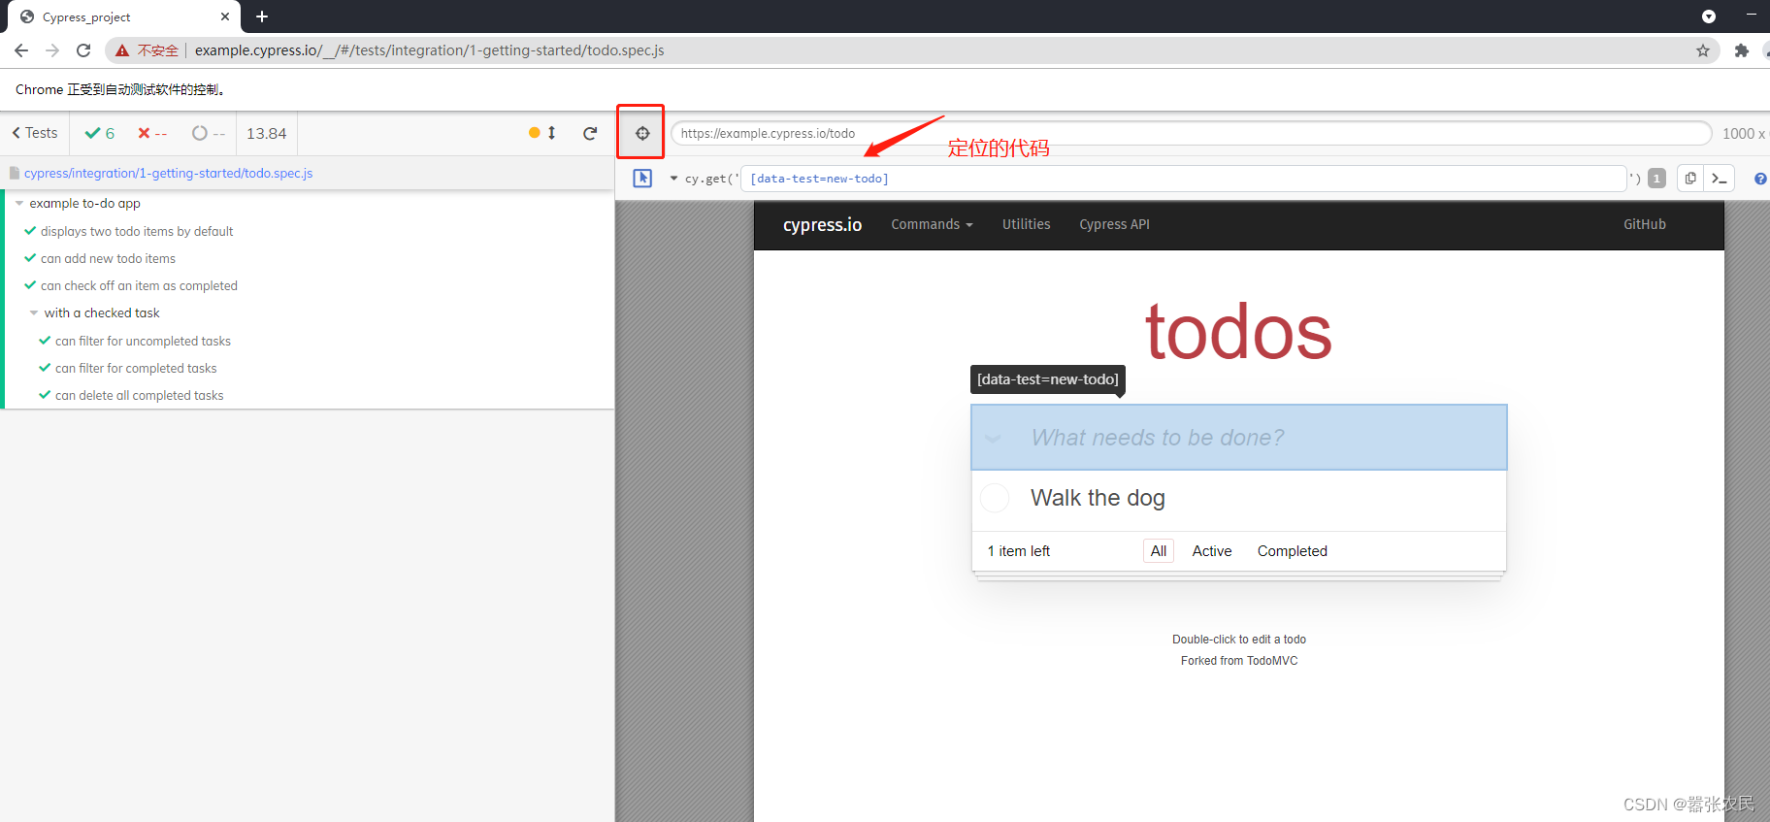Click the app URL field https://example.cypress.io/todo
The image size is (1770, 822).
coord(1191,133)
